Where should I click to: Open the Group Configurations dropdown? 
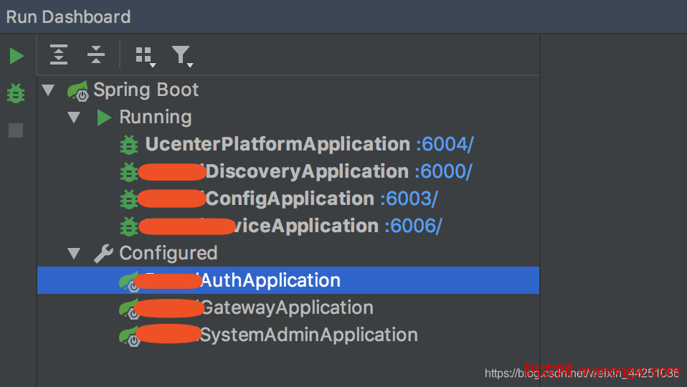click(x=146, y=56)
